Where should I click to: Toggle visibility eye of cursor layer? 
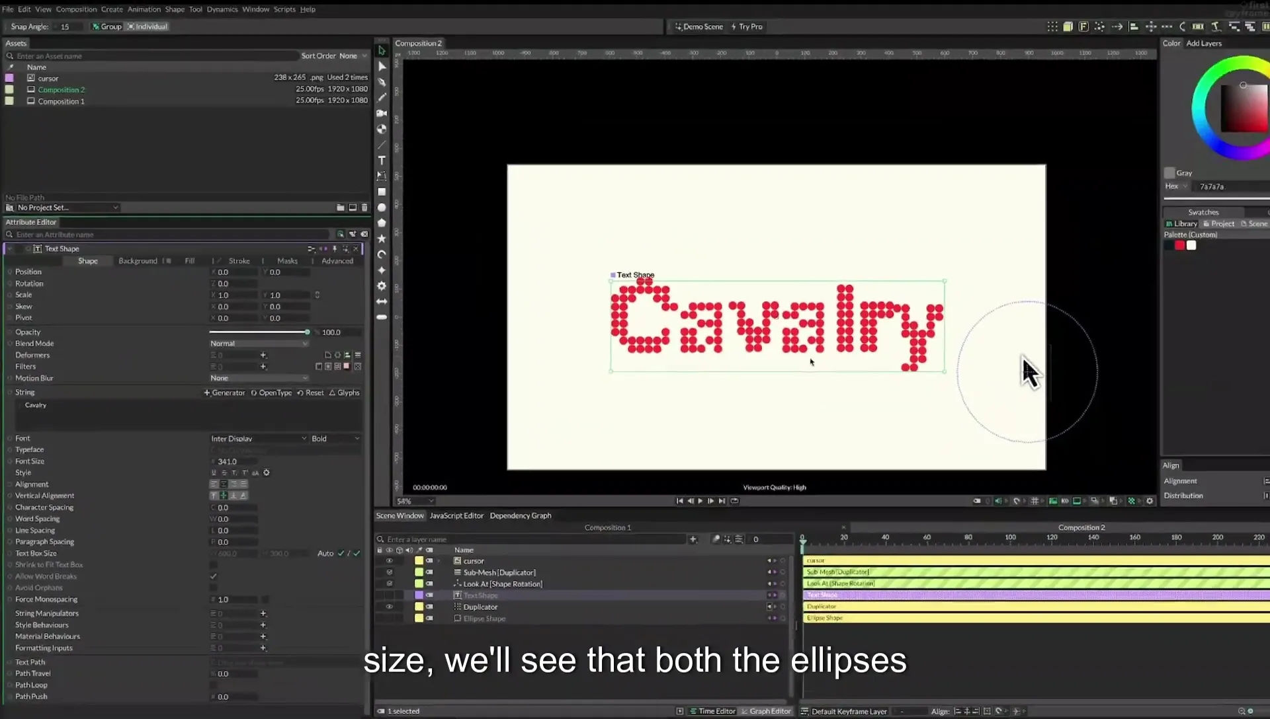389,561
